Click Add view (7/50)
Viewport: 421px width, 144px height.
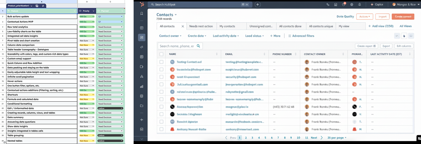pos(381,26)
